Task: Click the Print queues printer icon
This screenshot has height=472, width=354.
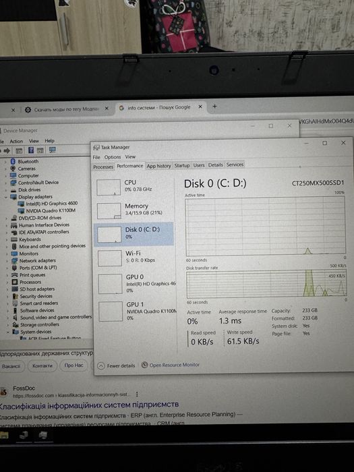Action: pos(14,275)
